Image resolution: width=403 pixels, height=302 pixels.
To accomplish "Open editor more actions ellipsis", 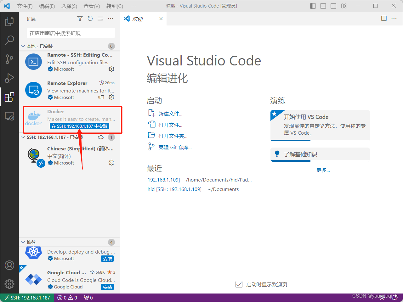I will [394, 19].
